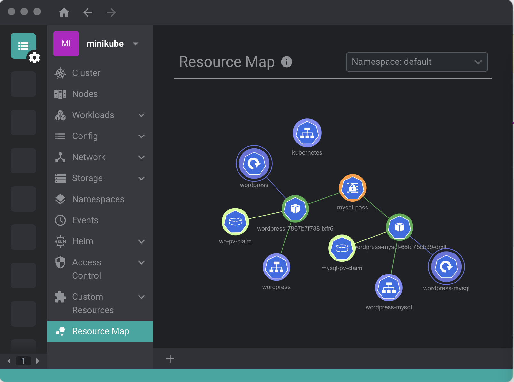
Task: Go to next page in hotbar
Action: (x=38, y=361)
